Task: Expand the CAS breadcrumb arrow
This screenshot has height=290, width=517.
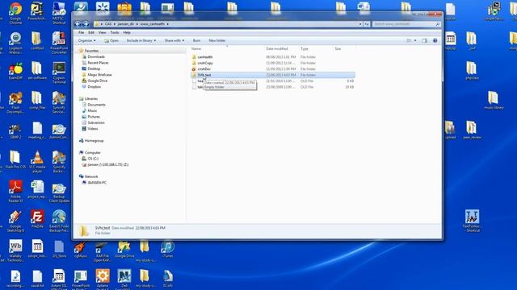Action: pos(114,24)
